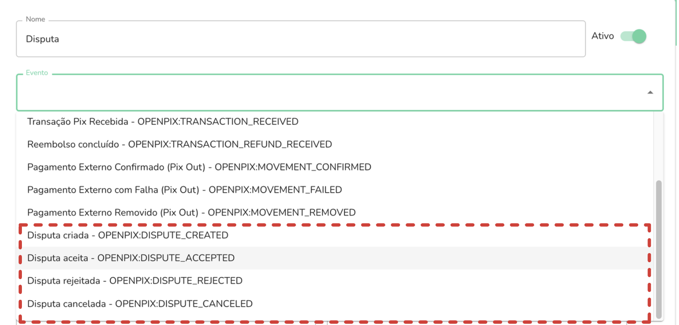679x325 pixels.
Task: Click the Ativo label text
Action: pyautogui.click(x=602, y=36)
